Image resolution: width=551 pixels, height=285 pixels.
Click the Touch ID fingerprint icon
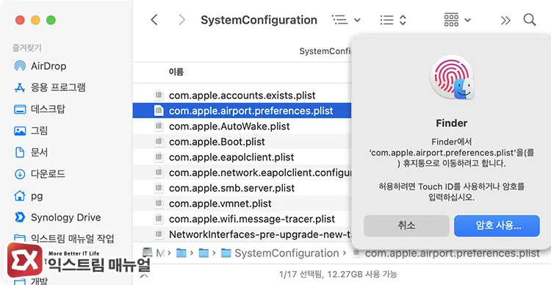point(452,77)
